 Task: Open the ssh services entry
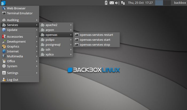coord(56,50)
